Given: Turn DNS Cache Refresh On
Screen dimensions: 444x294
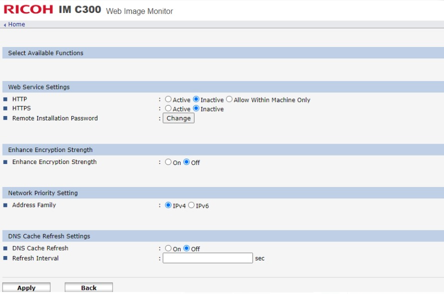Looking at the screenshot, I should [x=168, y=248].
